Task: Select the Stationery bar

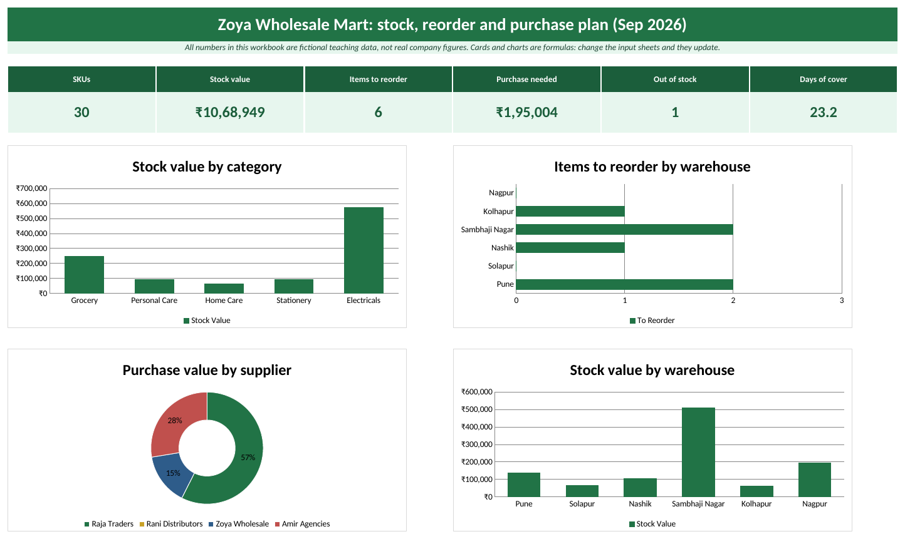Action: click(294, 286)
